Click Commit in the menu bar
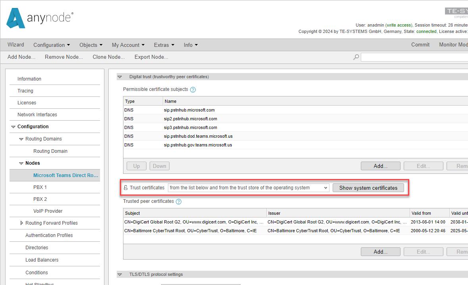The height and width of the screenshot is (285, 468). pyautogui.click(x=420, y=44)
